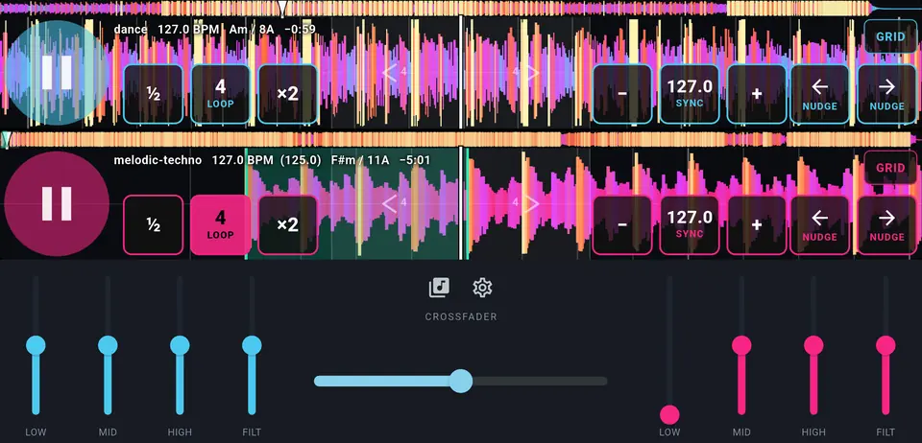Decrease tempo with minus on dance deck

coord(622,94)
